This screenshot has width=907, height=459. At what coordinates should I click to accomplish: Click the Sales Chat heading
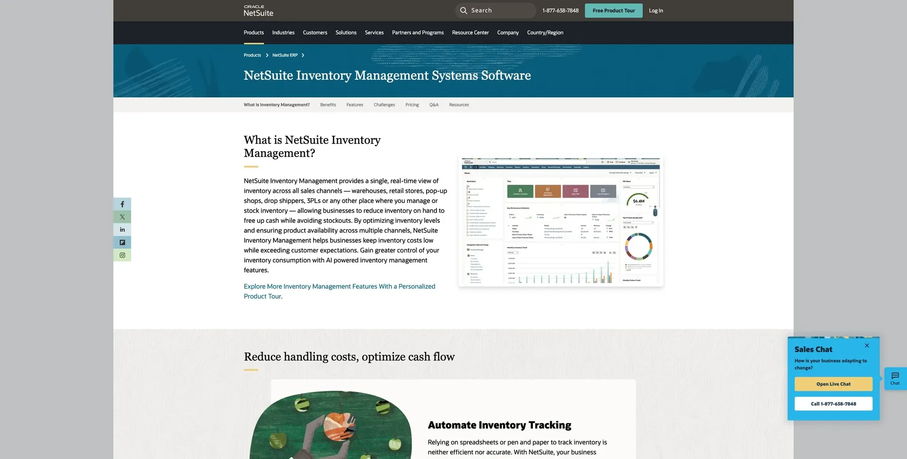click(x=813, y=349)
